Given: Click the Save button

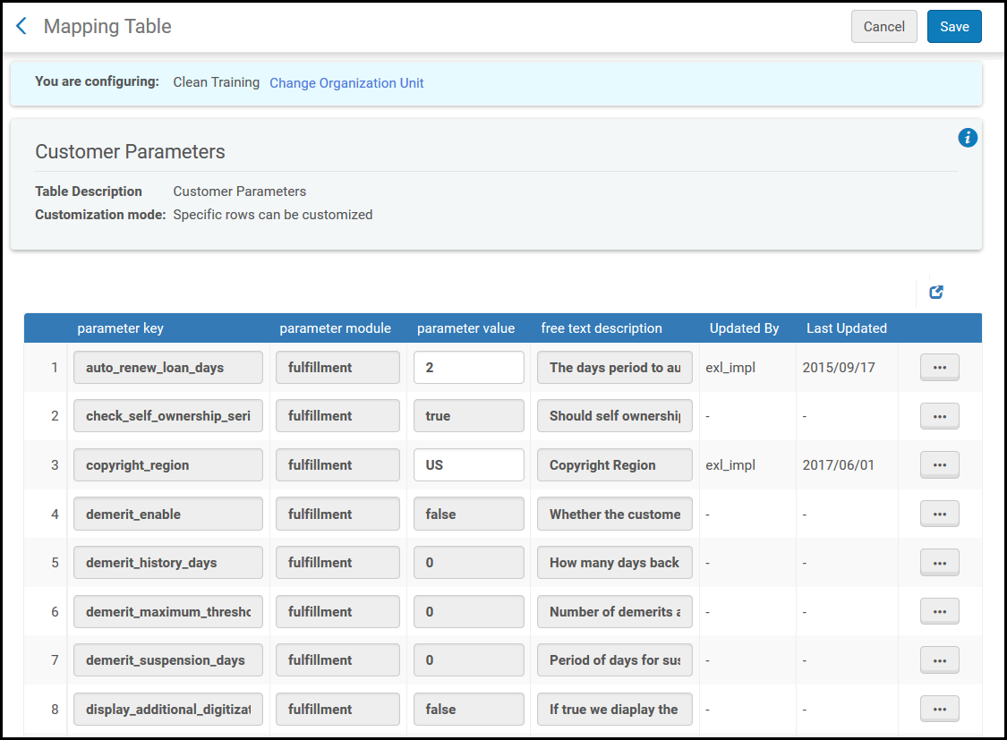Looking at the screenshot, I should tap(954, 26).
